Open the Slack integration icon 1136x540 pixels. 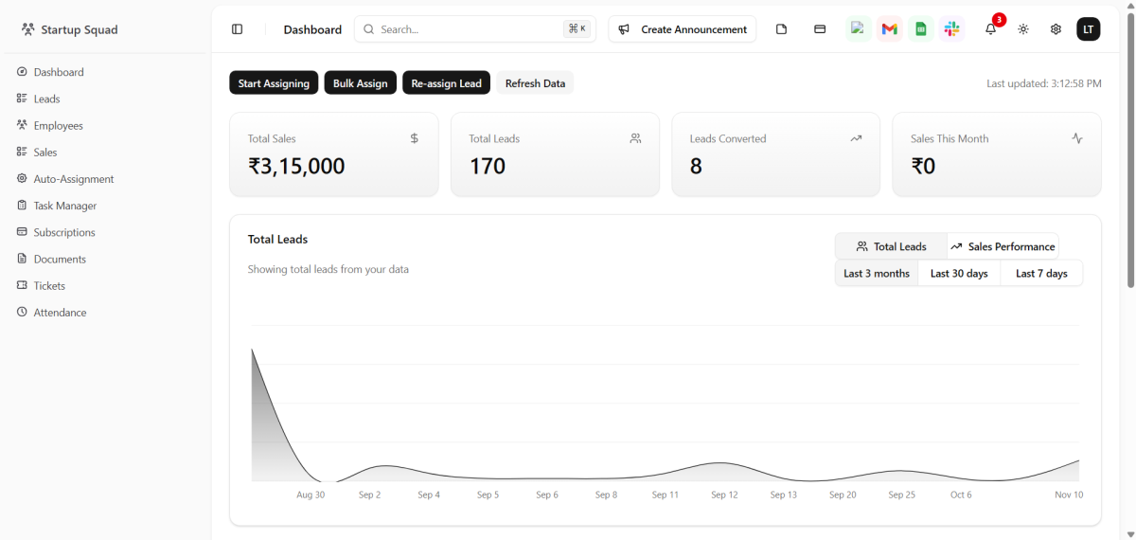951,29
